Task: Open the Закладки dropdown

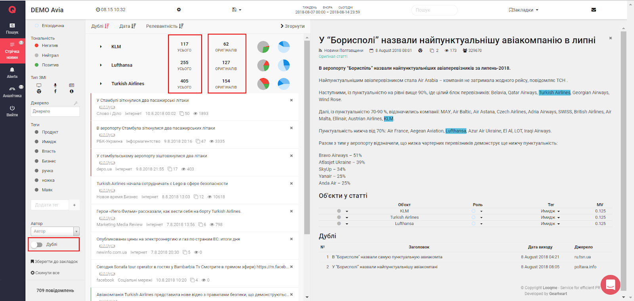Action: (523, 10)
